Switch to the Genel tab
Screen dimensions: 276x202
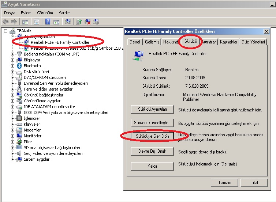click(x=135, y=42)
